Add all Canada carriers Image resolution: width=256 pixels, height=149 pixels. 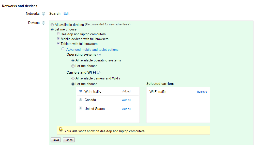tap(126, 100)
